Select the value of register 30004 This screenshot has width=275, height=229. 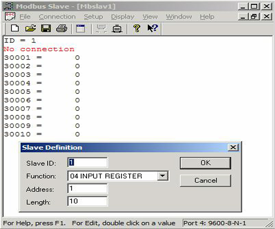pyautogui.click(x=77, y=83)
